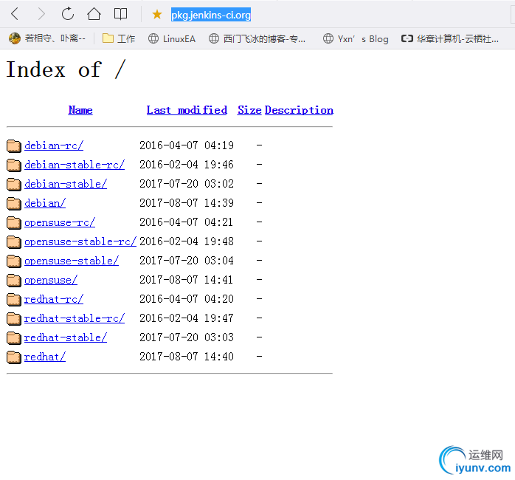Sort listing by Name column

(x=80, y=110)
